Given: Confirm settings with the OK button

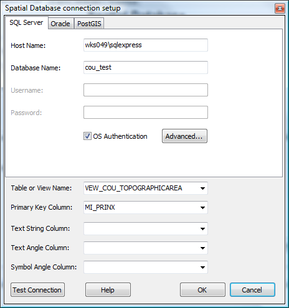Looking at the screenshot, I should tap(202, 290).
